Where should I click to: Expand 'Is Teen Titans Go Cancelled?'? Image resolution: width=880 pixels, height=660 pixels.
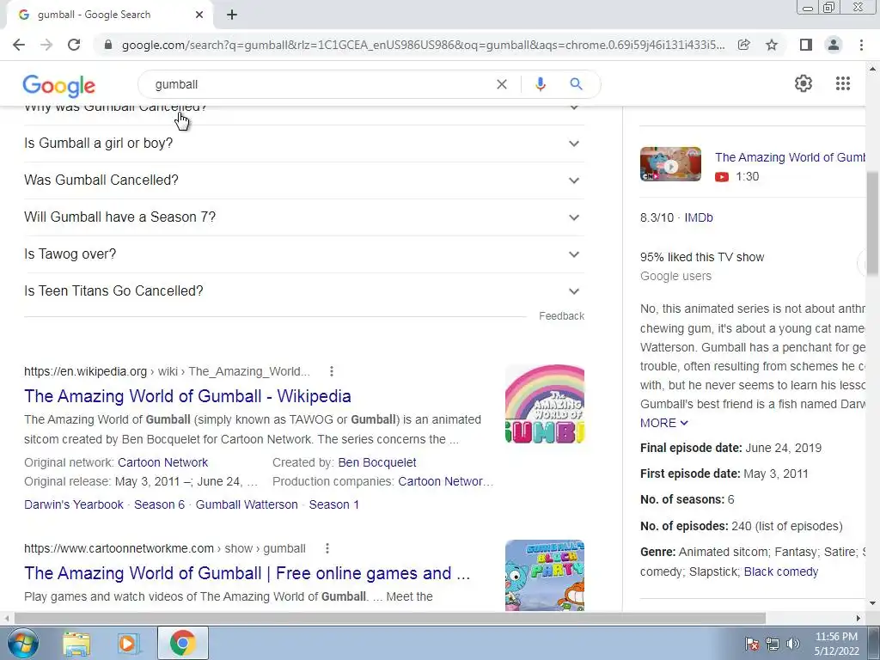[x=303, y=291]
